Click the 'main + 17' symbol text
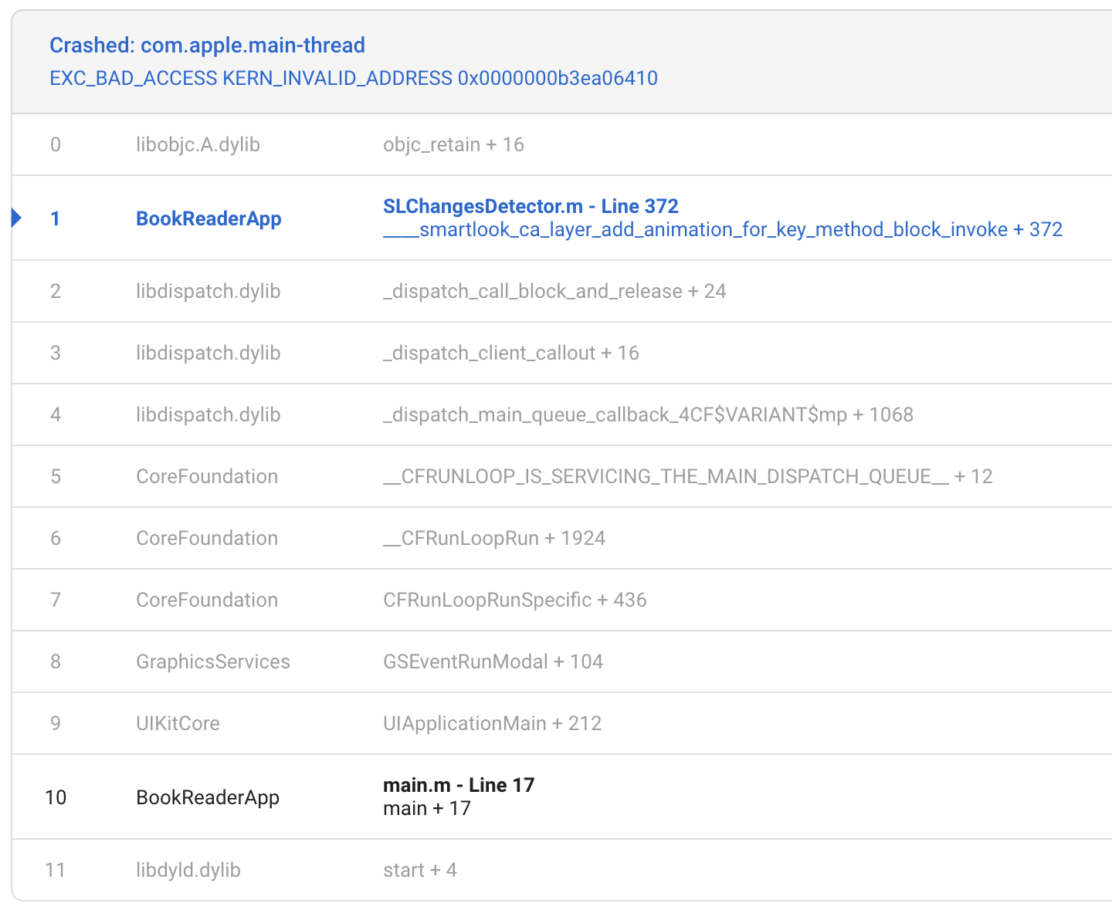This screenshot has width=1112, height=920. (x=427, y=808)
